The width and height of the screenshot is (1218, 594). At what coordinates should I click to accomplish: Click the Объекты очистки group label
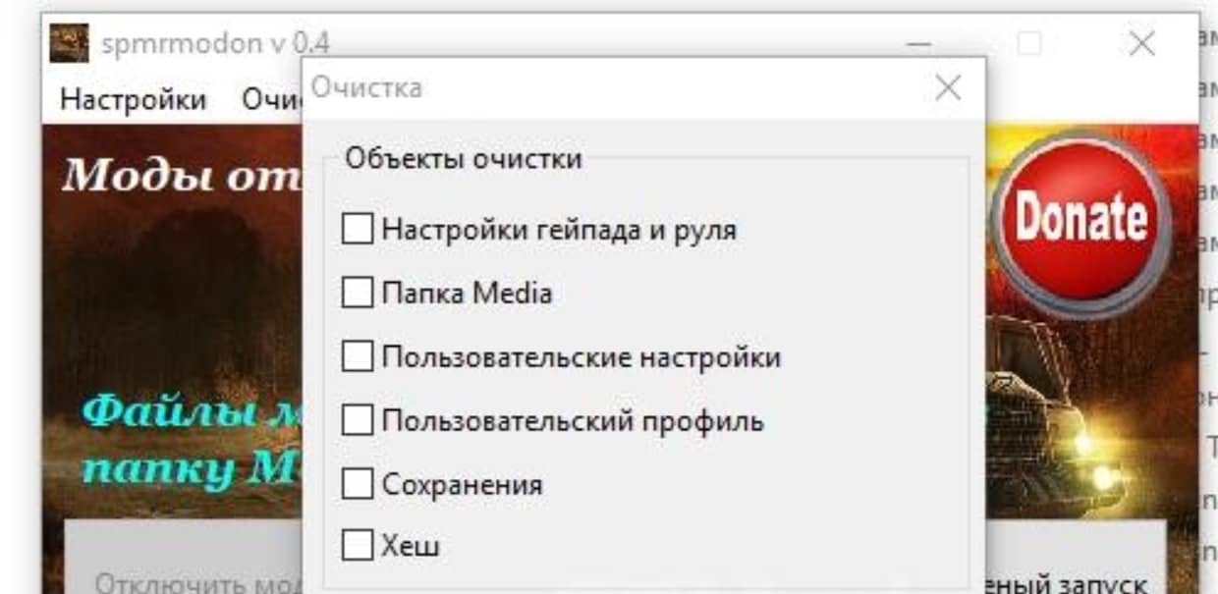pos(464,158)
